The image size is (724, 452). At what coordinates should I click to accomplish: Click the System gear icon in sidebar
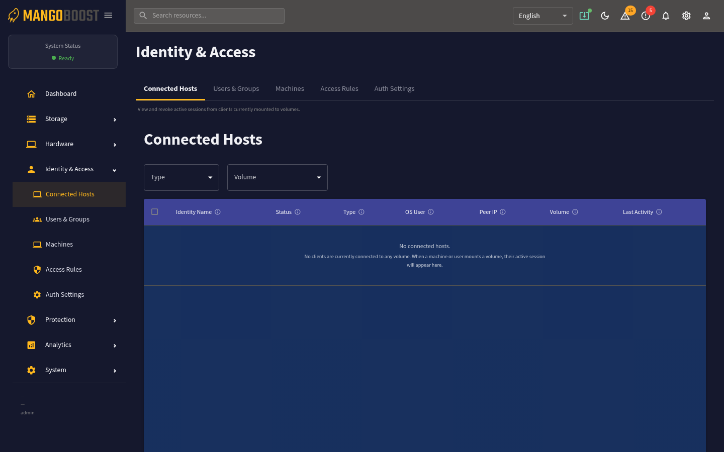coord(31,370)
